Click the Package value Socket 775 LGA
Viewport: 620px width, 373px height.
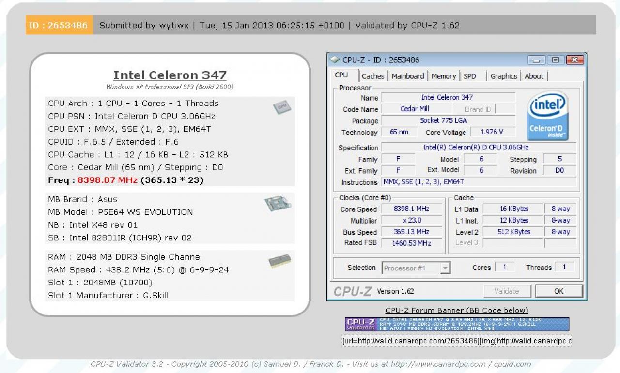pos(448,120)
